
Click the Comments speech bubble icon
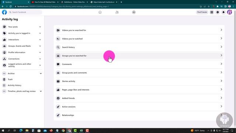(x=58, y=64)
